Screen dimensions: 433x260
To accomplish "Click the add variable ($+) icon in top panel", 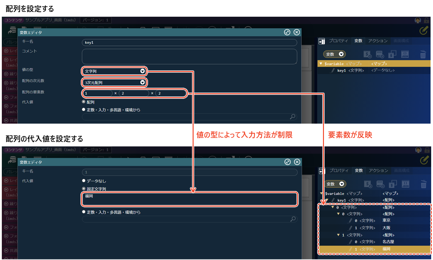I will click(368, 54).
